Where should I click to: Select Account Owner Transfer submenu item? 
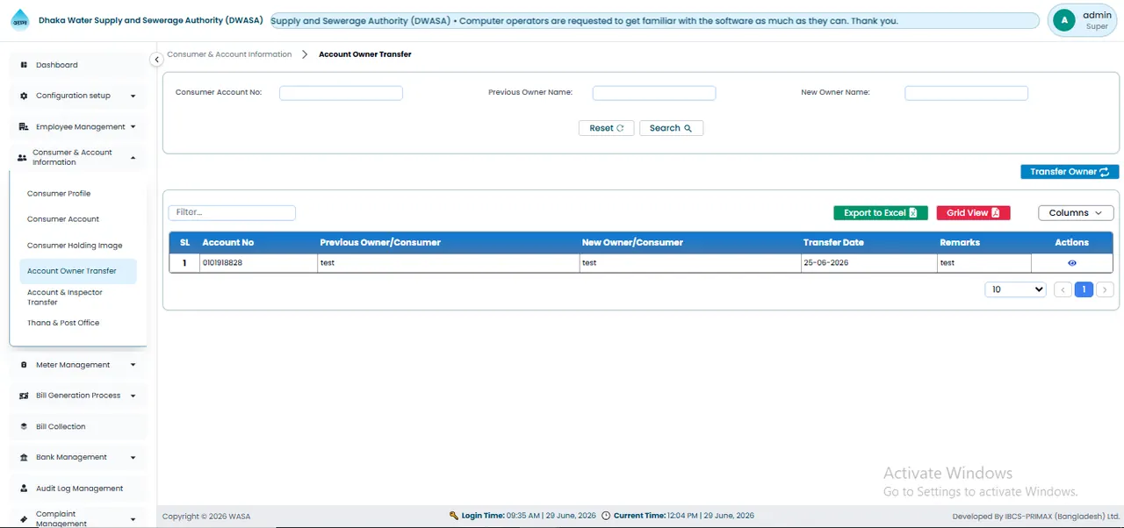(77, 271)
